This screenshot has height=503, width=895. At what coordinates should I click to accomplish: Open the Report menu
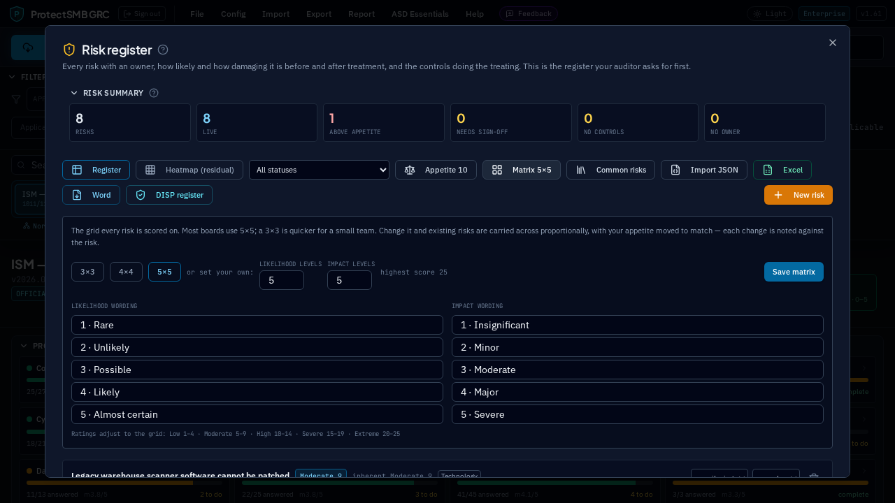point(361,14)
